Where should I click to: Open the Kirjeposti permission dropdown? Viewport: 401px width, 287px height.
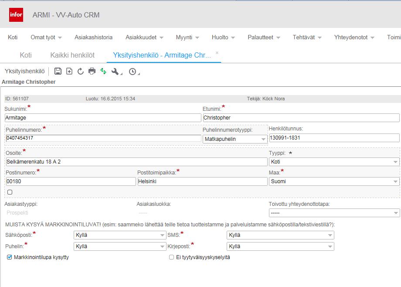[280, 246]
